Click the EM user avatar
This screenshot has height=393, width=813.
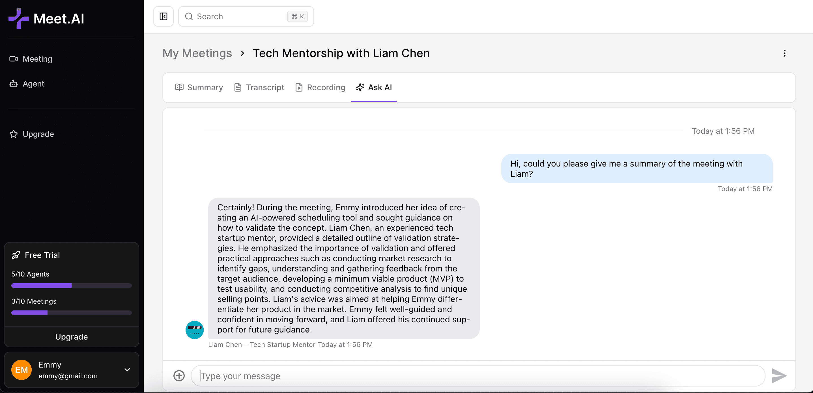21,370
